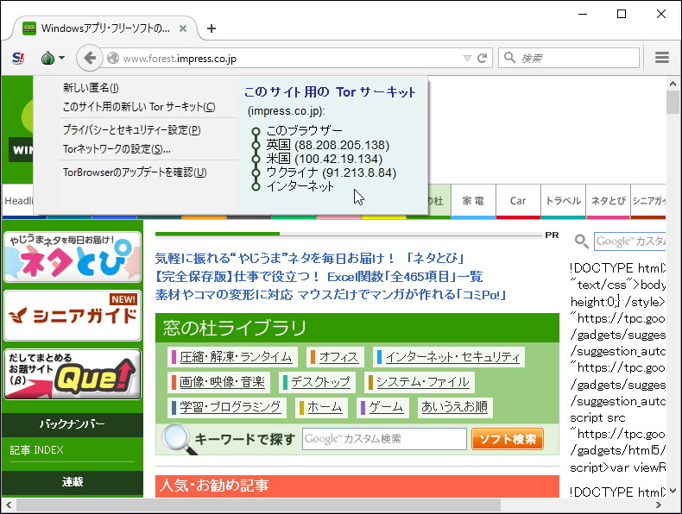
Task: Close the Windowsアプリ tab
Action: [183, 28]
